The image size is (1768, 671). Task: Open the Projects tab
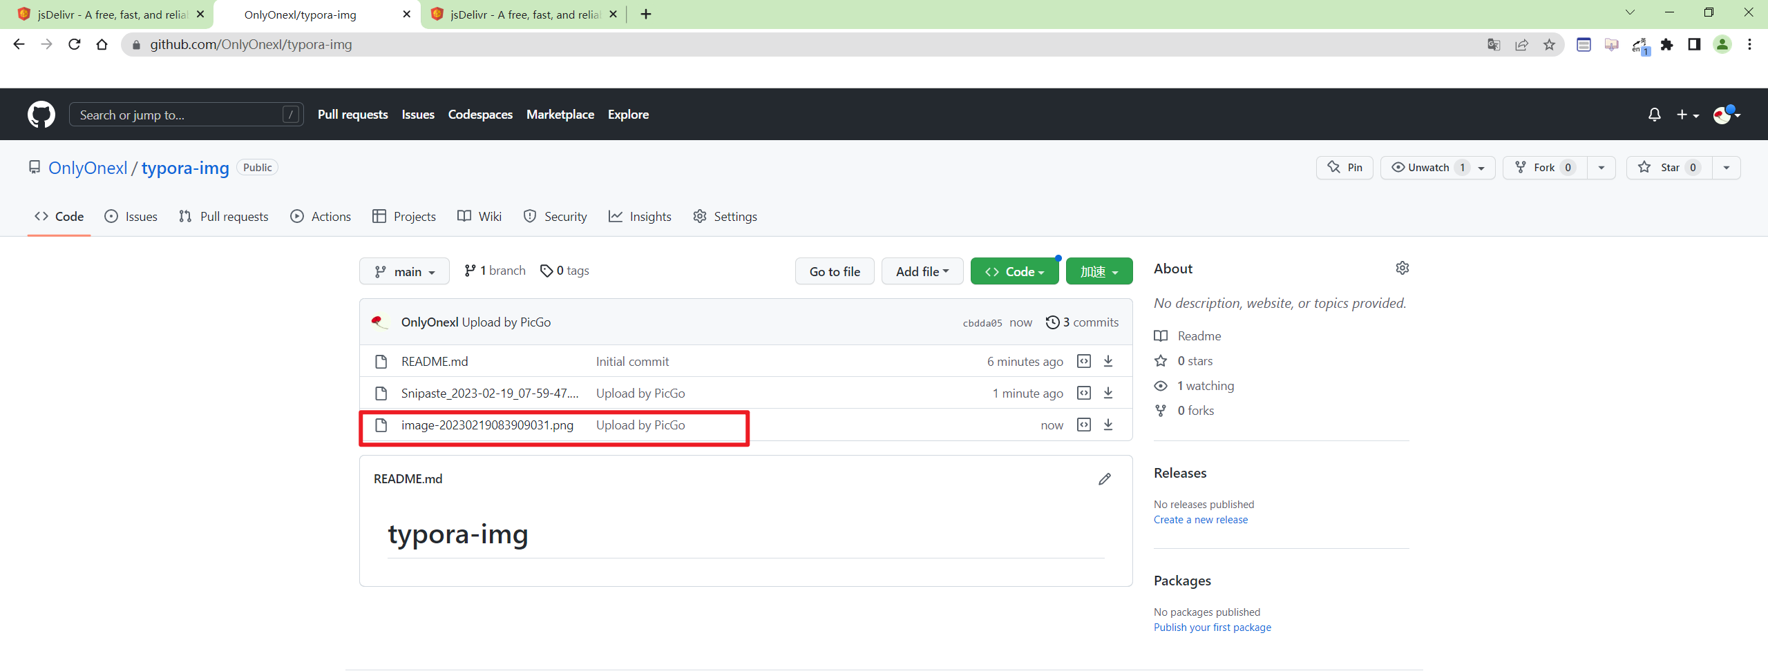click(x=403, y=217)
